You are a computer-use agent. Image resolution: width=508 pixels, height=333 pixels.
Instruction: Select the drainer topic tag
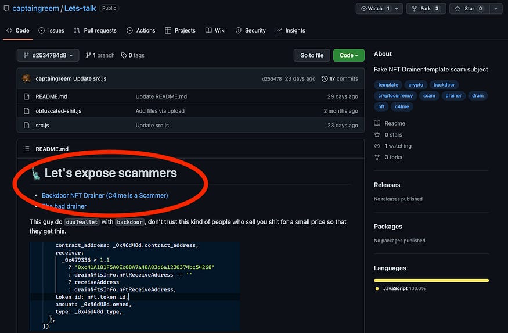(x=453, y=96)
